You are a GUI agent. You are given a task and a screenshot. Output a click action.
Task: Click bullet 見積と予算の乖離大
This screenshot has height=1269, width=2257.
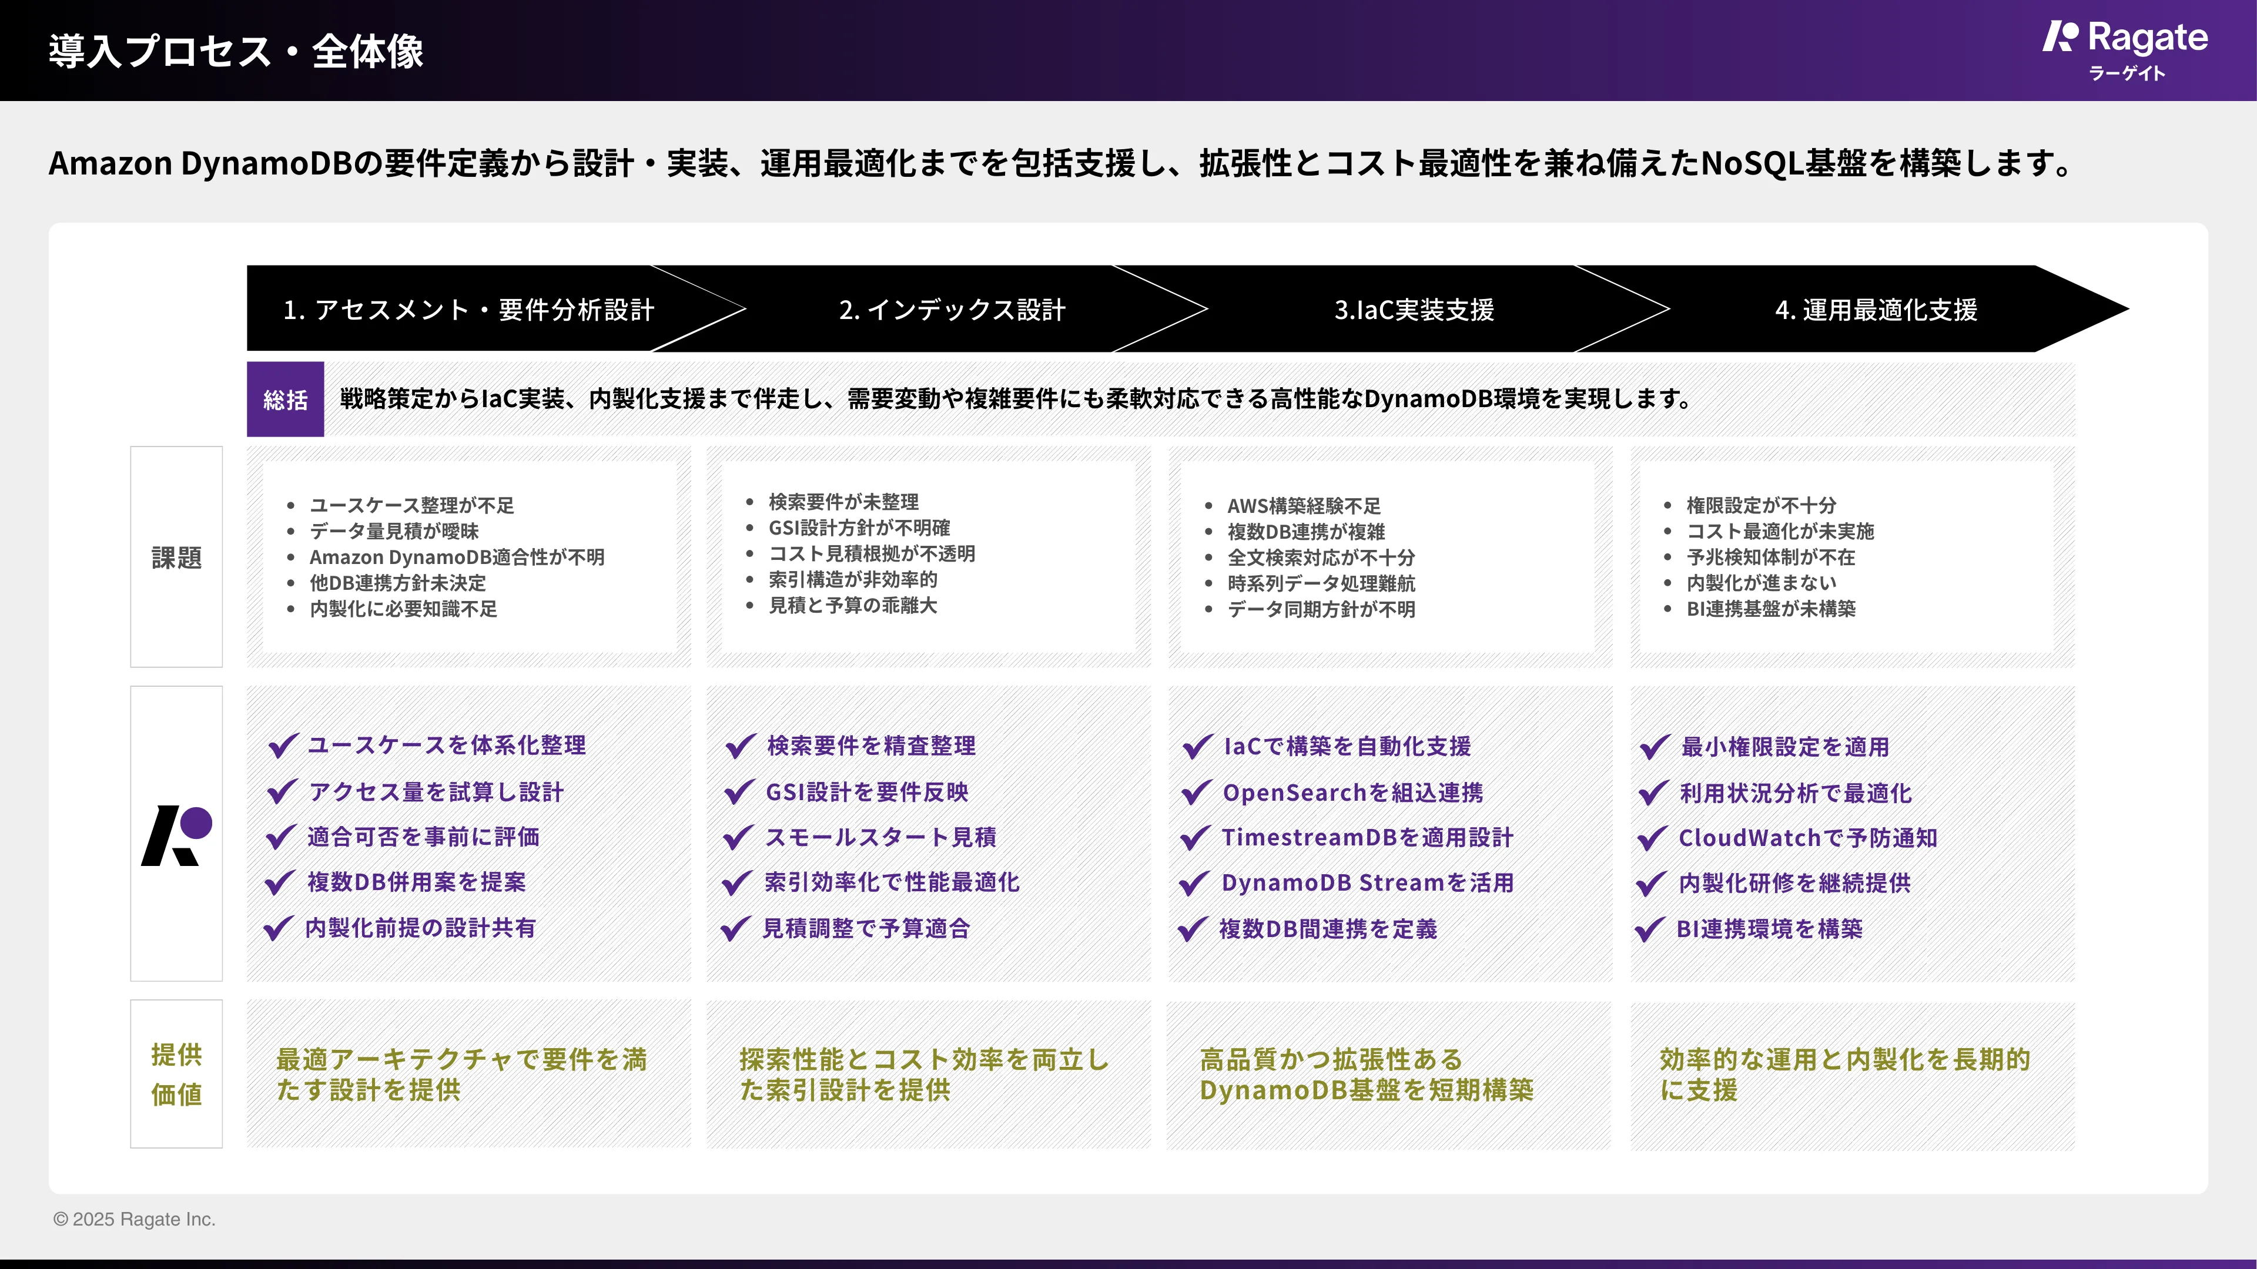point(852,605)
